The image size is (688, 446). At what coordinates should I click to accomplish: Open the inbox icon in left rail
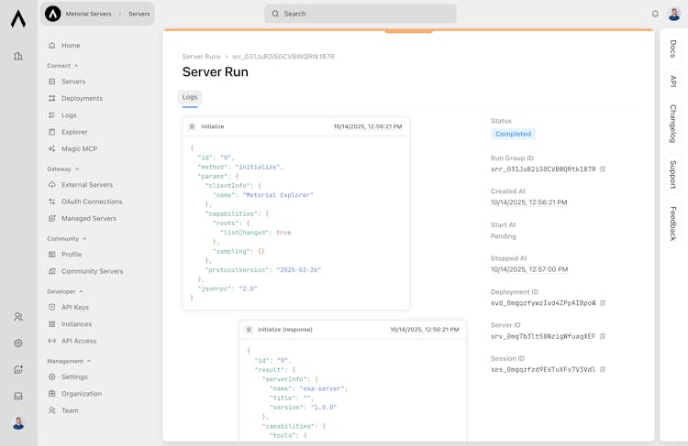(18, 397)
